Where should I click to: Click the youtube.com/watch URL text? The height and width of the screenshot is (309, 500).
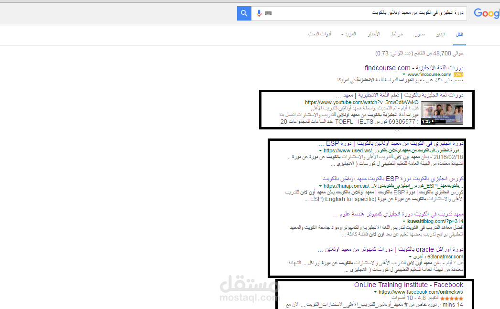(x=361, y=102)
